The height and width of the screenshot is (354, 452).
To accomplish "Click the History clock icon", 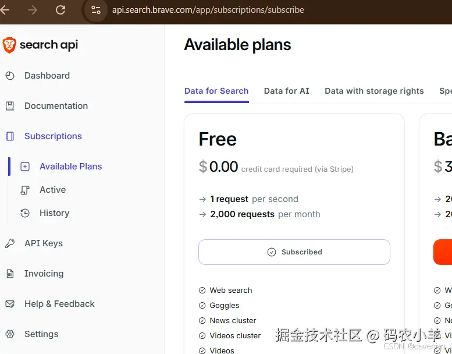I will 25,213.
